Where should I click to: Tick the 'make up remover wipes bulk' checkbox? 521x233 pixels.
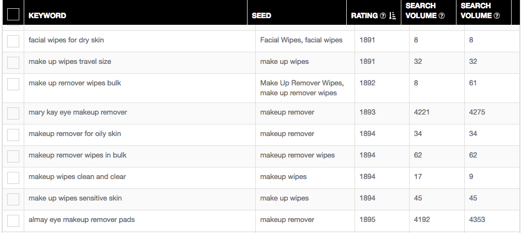tap(13, 84)
